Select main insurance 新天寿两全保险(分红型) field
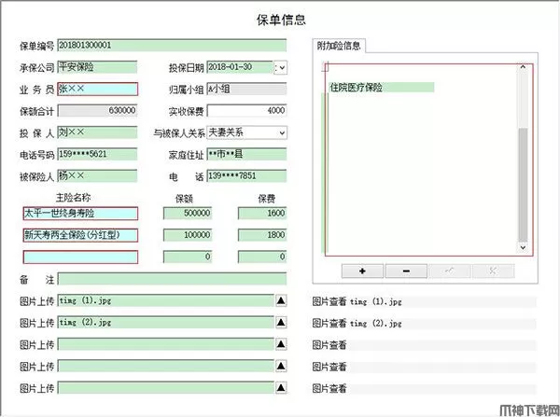This screenshot has height=417, width=560. pyautogui.click(x=80, y=235)
